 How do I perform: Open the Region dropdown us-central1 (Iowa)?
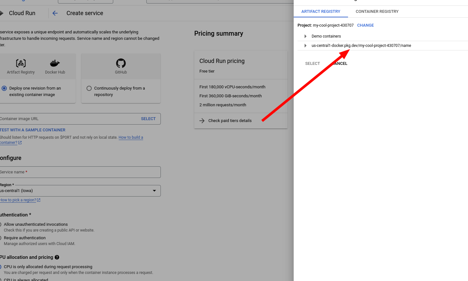pos(80,191)
